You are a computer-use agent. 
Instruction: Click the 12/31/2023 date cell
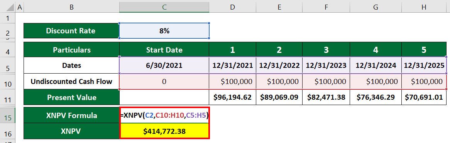click(326, 65)
